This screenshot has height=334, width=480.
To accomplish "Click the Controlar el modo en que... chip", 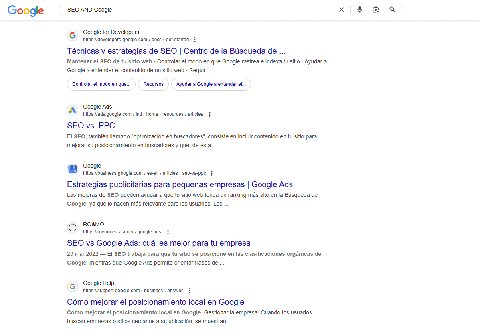I will [x=101, y=84].
